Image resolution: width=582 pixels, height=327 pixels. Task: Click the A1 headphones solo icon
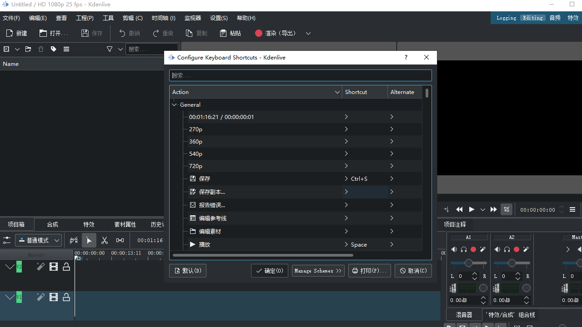coord(464,249)
